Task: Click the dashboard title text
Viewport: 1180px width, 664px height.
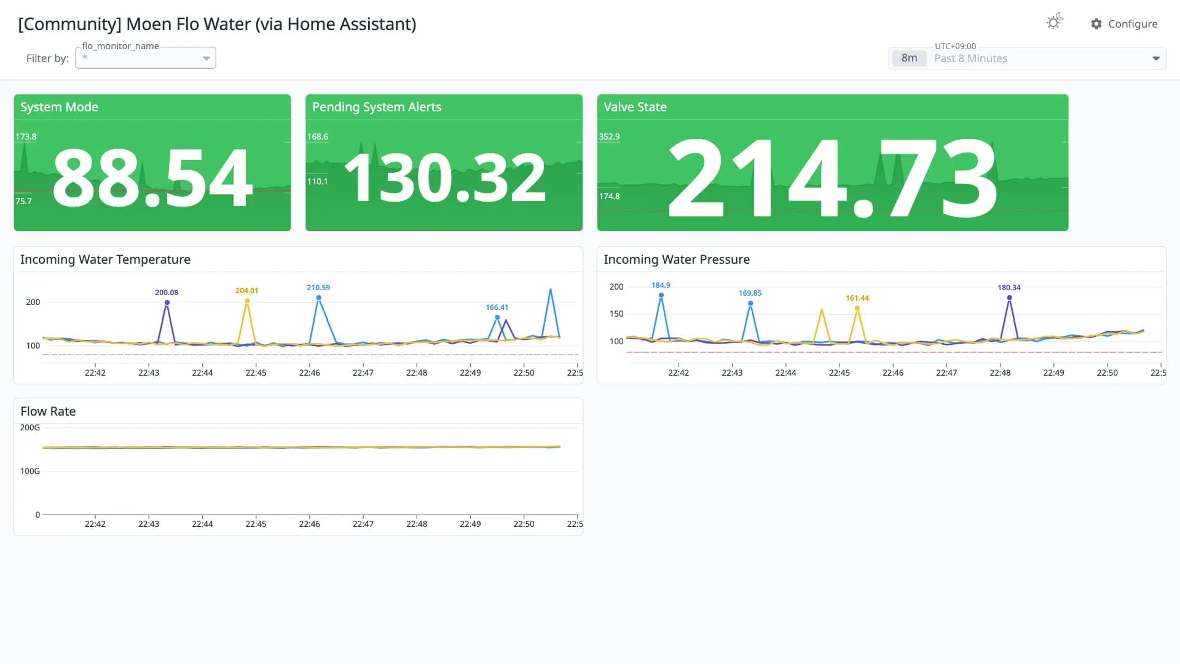Action: coord(217,24)
